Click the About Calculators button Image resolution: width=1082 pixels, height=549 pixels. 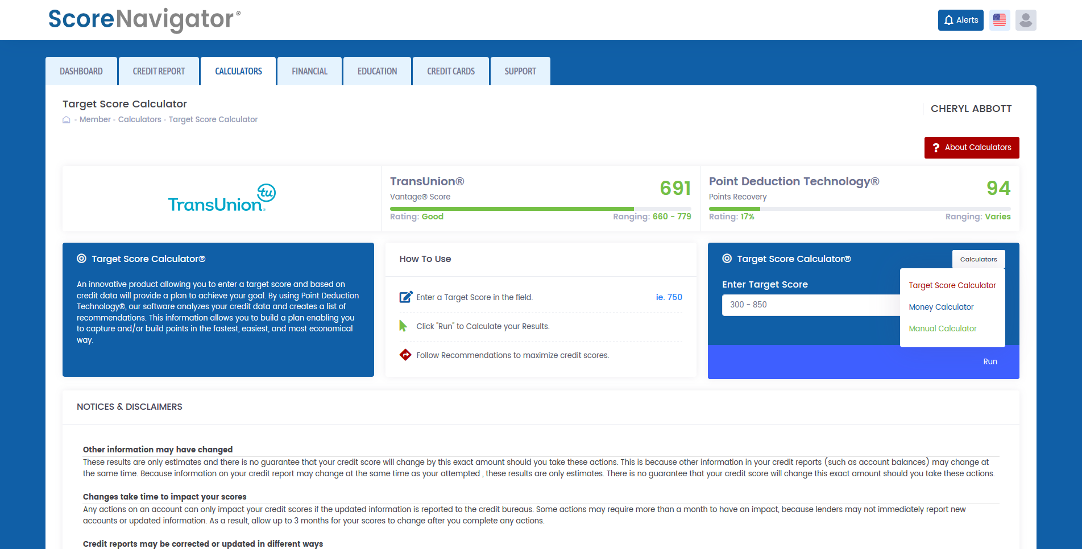(972, 148)
